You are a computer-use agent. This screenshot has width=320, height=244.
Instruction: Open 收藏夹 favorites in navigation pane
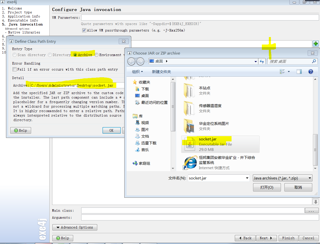tap(142, 82)
